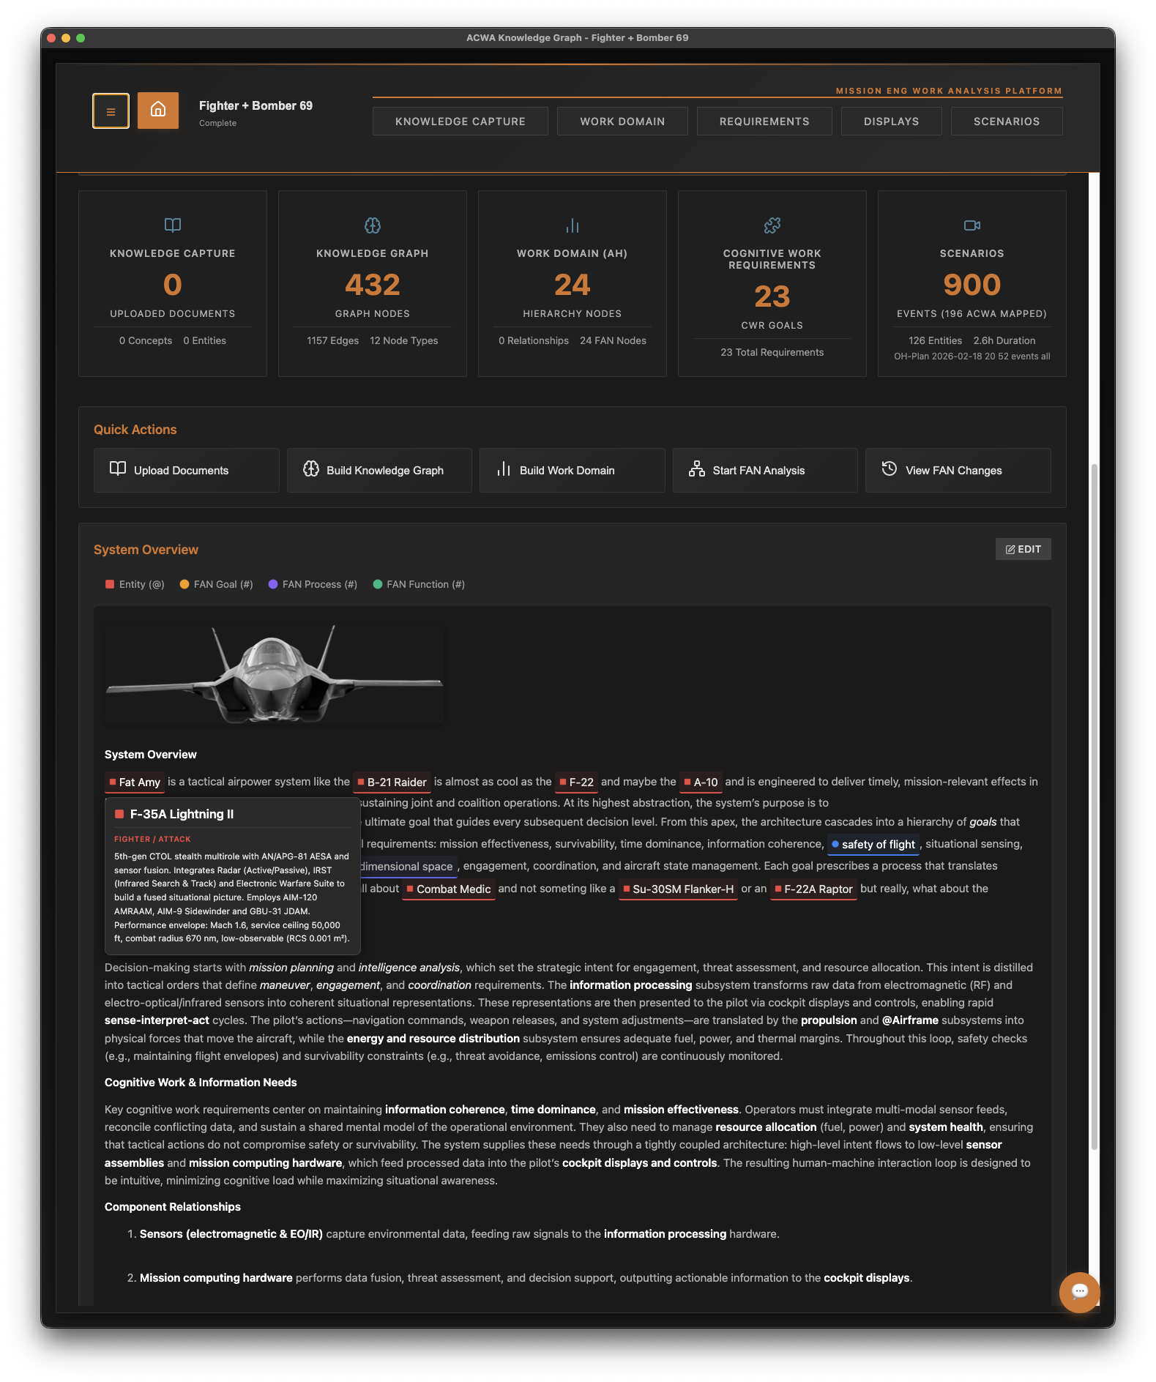
Task: Click the '1157 Edges' text
Action: coord(333,340)
